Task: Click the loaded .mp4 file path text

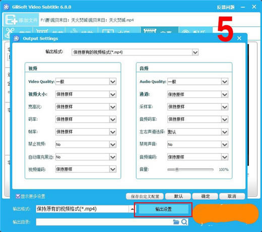Action: point(87,20)
